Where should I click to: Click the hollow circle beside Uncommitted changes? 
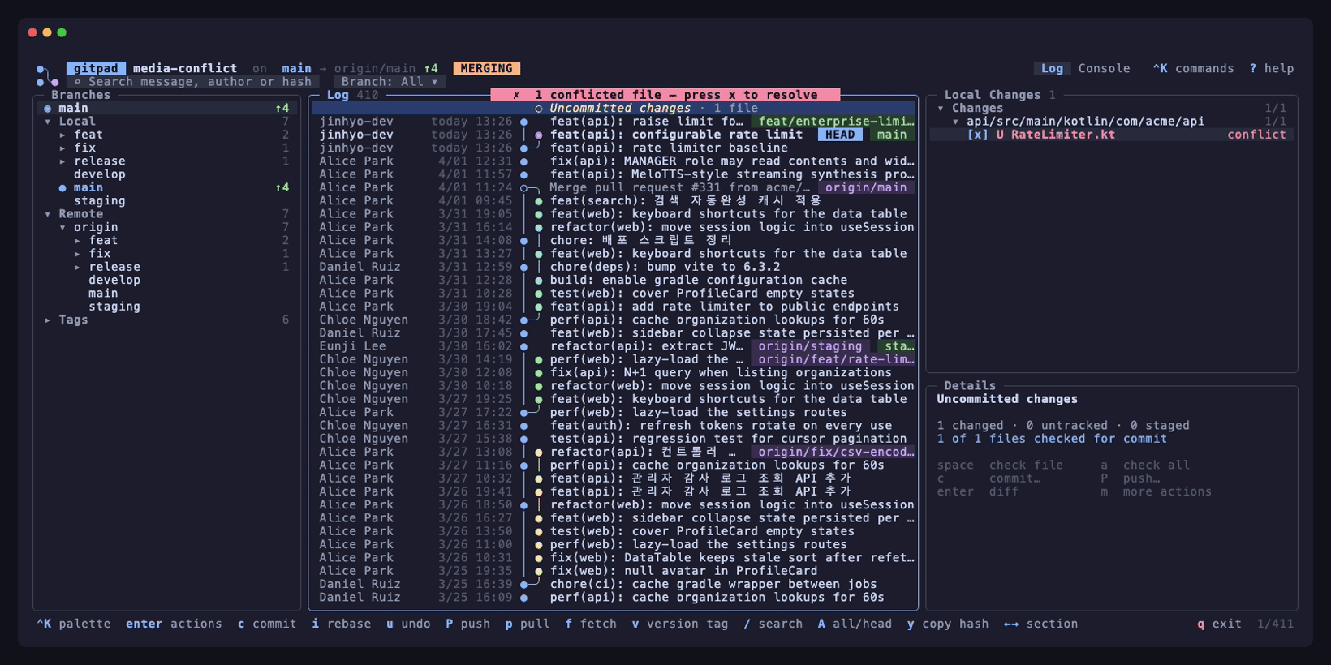[x=539, y=109]
